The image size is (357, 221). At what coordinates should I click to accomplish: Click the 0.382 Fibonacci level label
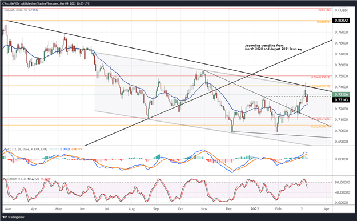pos(320,127)
